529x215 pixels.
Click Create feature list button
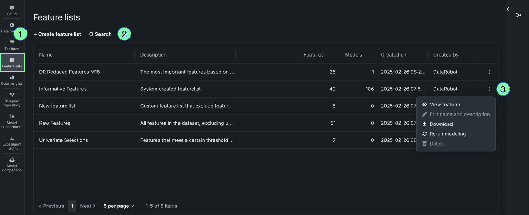[x=57, y=34]
